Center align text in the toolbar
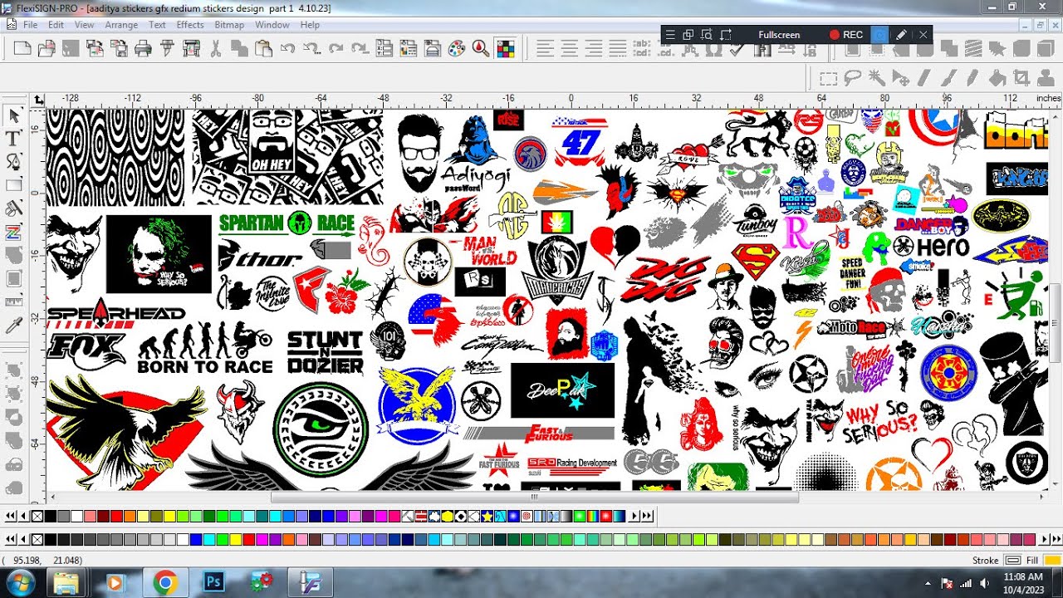 pyautogui.click(x=569, y=48)
